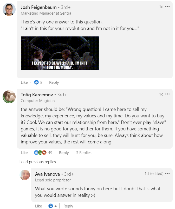Open the reactions icon on Josh's comment
This screenshot has width=175, height=209.
coord(36,83)
